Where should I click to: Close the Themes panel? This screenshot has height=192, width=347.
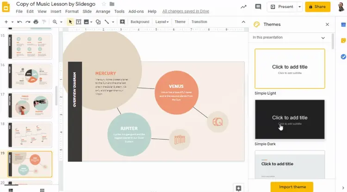[x=327, y=25]
